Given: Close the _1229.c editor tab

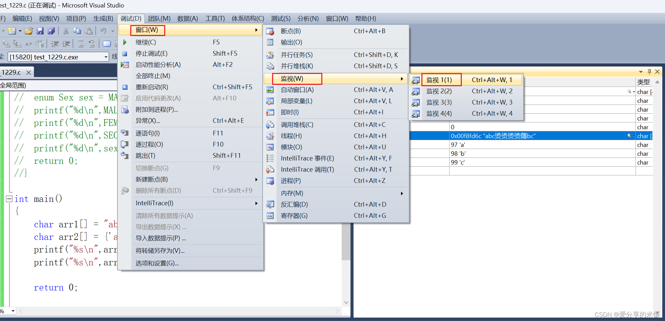Looking at the screenshot, I should coord(29,72).
